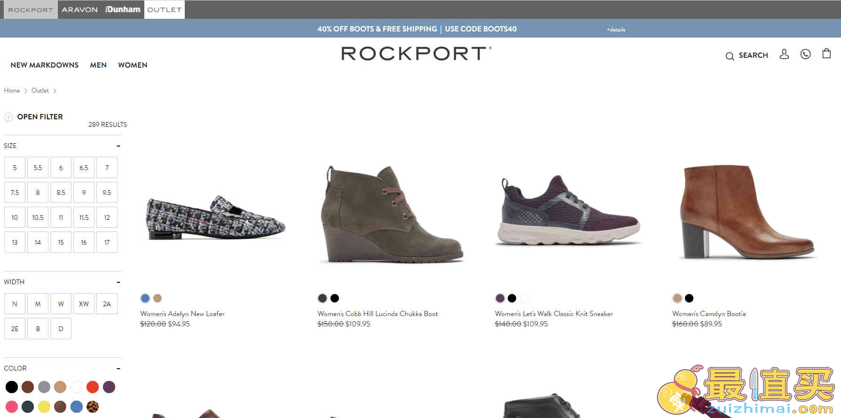The height and width of the screenshot is (418, 841).
Task: Open the Knit Sneaker product image
Action: (x=569, y=210)
